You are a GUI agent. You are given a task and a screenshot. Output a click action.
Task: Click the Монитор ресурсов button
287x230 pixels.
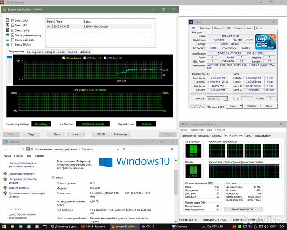coord(244,209)
